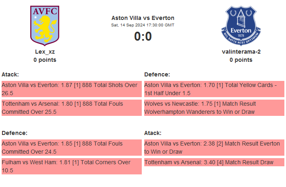Screen dimensions: 286x187
Task: Click the match date Sat, 14 Sep 2024
Action: click(x=143, y=25)
